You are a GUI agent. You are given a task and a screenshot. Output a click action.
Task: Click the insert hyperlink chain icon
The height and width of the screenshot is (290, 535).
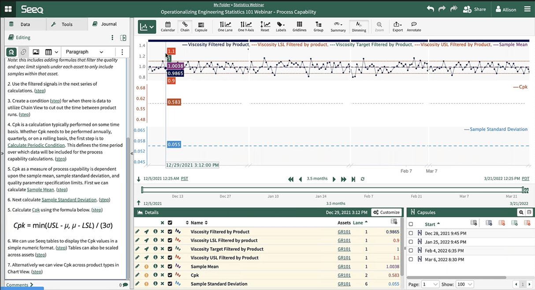[x=23, y=52]
